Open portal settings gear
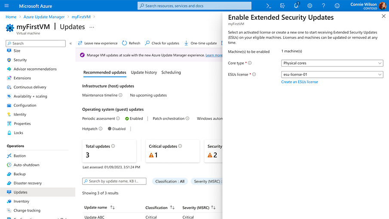The width and height of the screenshot is (389, 219). click(x=309, y=6)
